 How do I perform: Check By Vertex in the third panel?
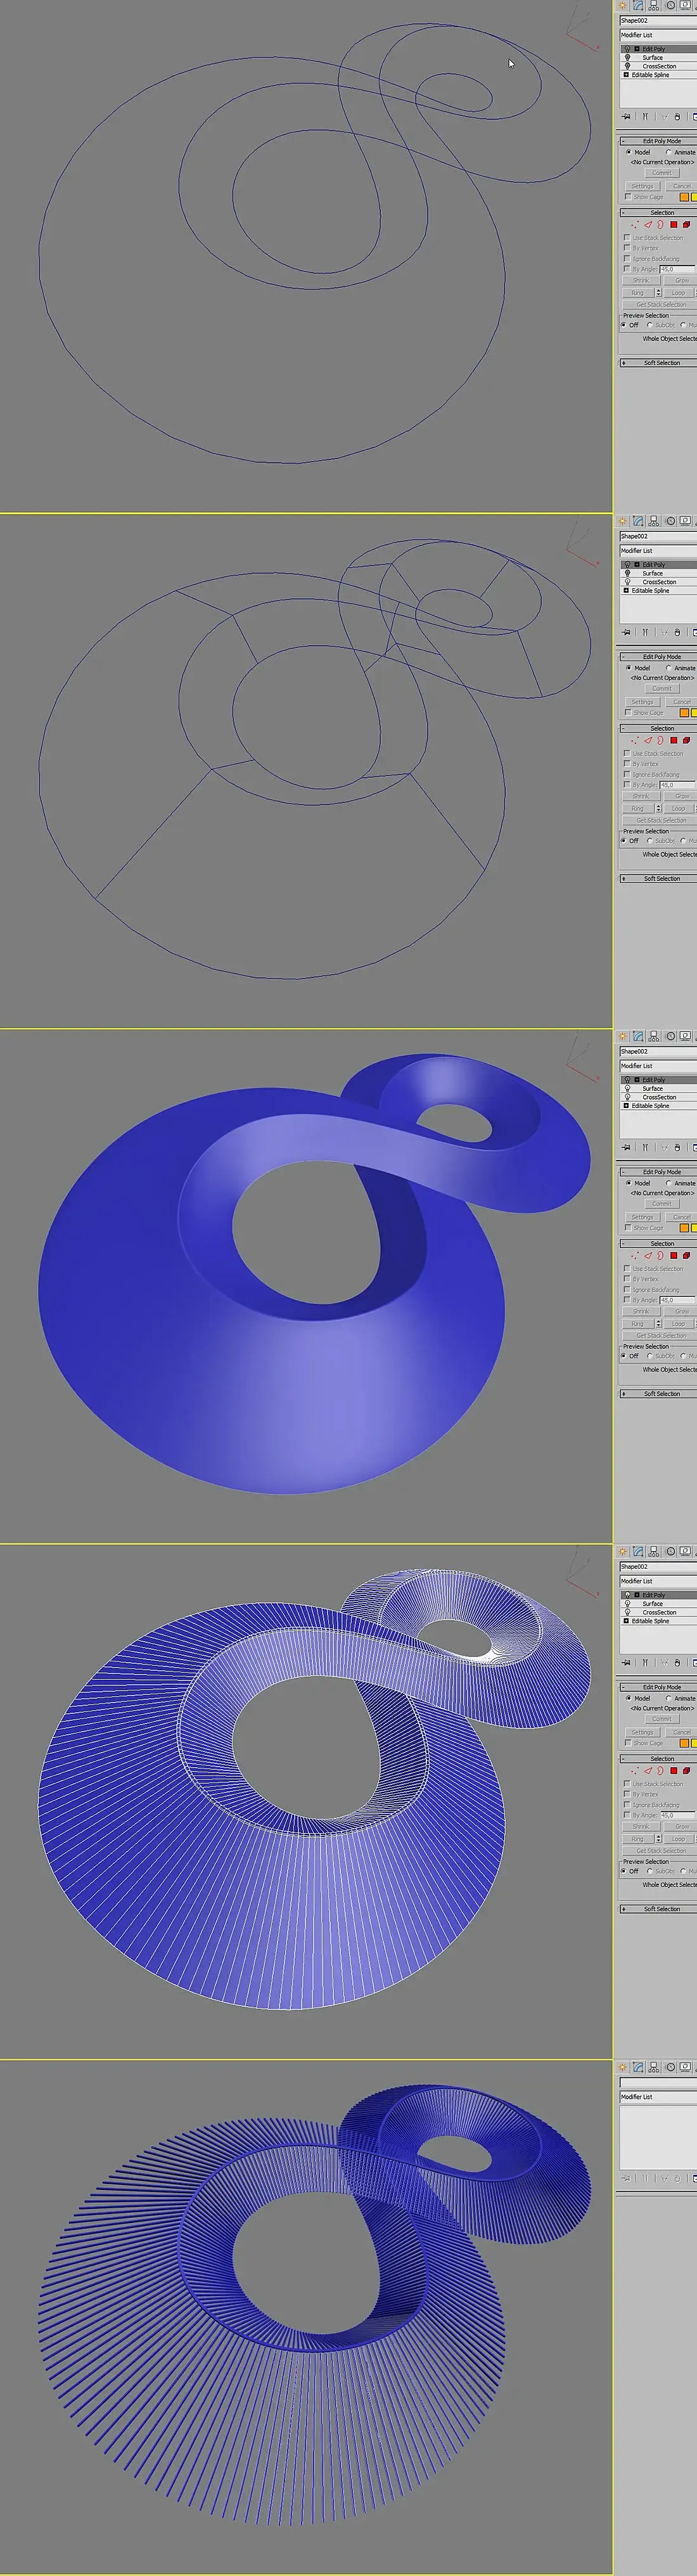(x=627, y=1279)
